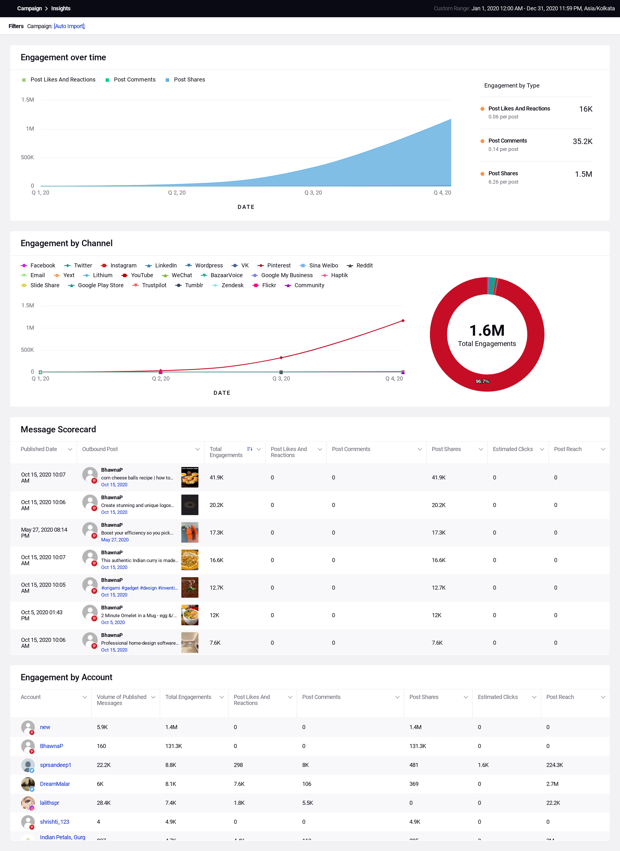Toggle Post Shares series in legend
The image size is (620, 851).
coord(185,79)
